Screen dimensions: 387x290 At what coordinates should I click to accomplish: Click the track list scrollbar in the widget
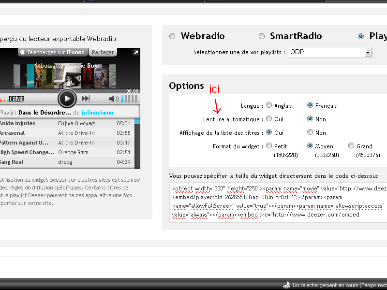pyautogui.click(x=137, y=143)
